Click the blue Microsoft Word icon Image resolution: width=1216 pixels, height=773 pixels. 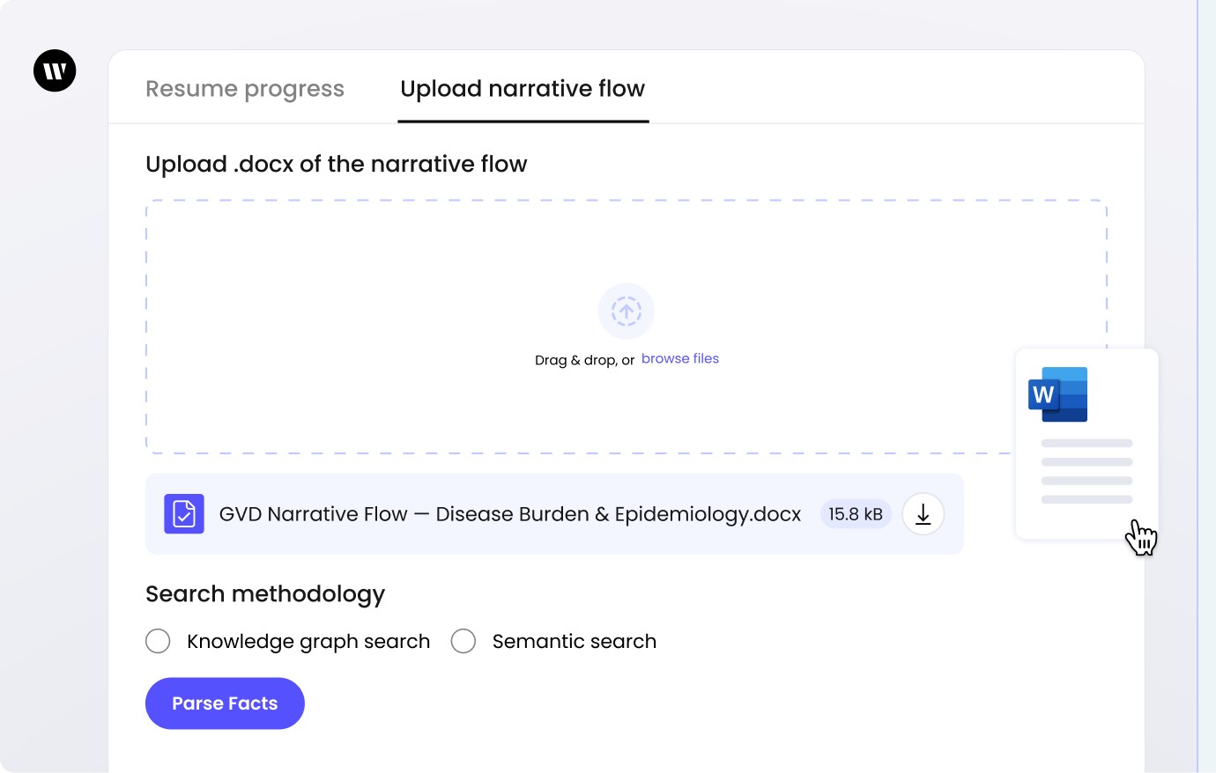(x=1058, y=394)
